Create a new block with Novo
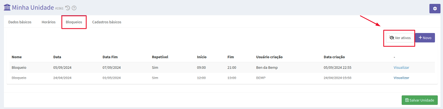This screenshot has width=443, height=109. (425, 38)
